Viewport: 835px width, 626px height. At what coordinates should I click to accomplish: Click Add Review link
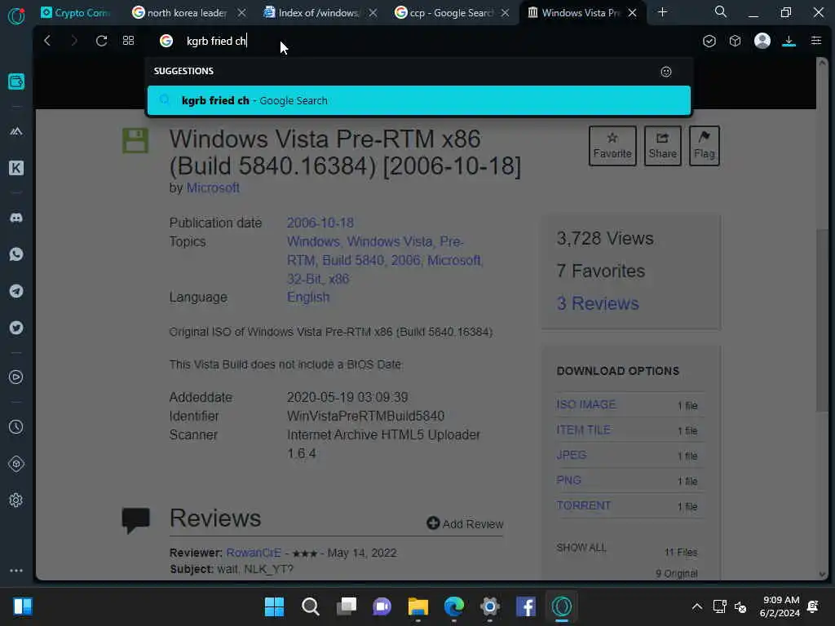click(465, 524)
